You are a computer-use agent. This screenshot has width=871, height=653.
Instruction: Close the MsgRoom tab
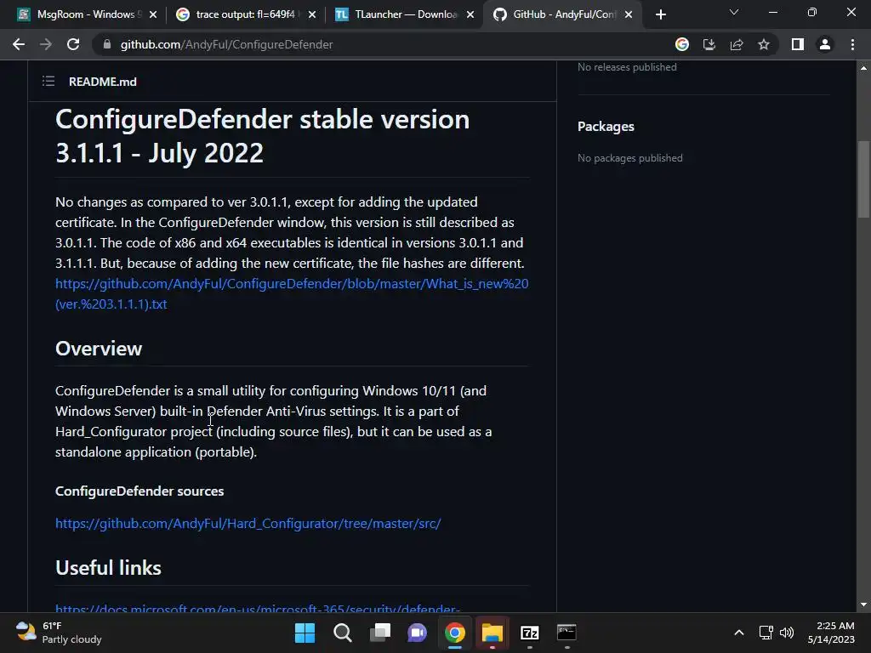[153, 14]
